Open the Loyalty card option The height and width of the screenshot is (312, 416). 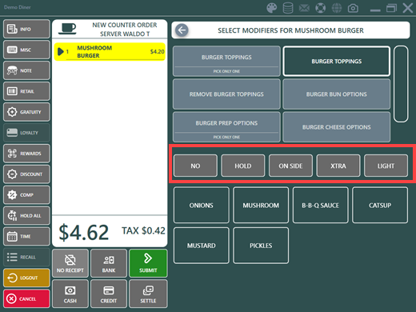[26, 133]
